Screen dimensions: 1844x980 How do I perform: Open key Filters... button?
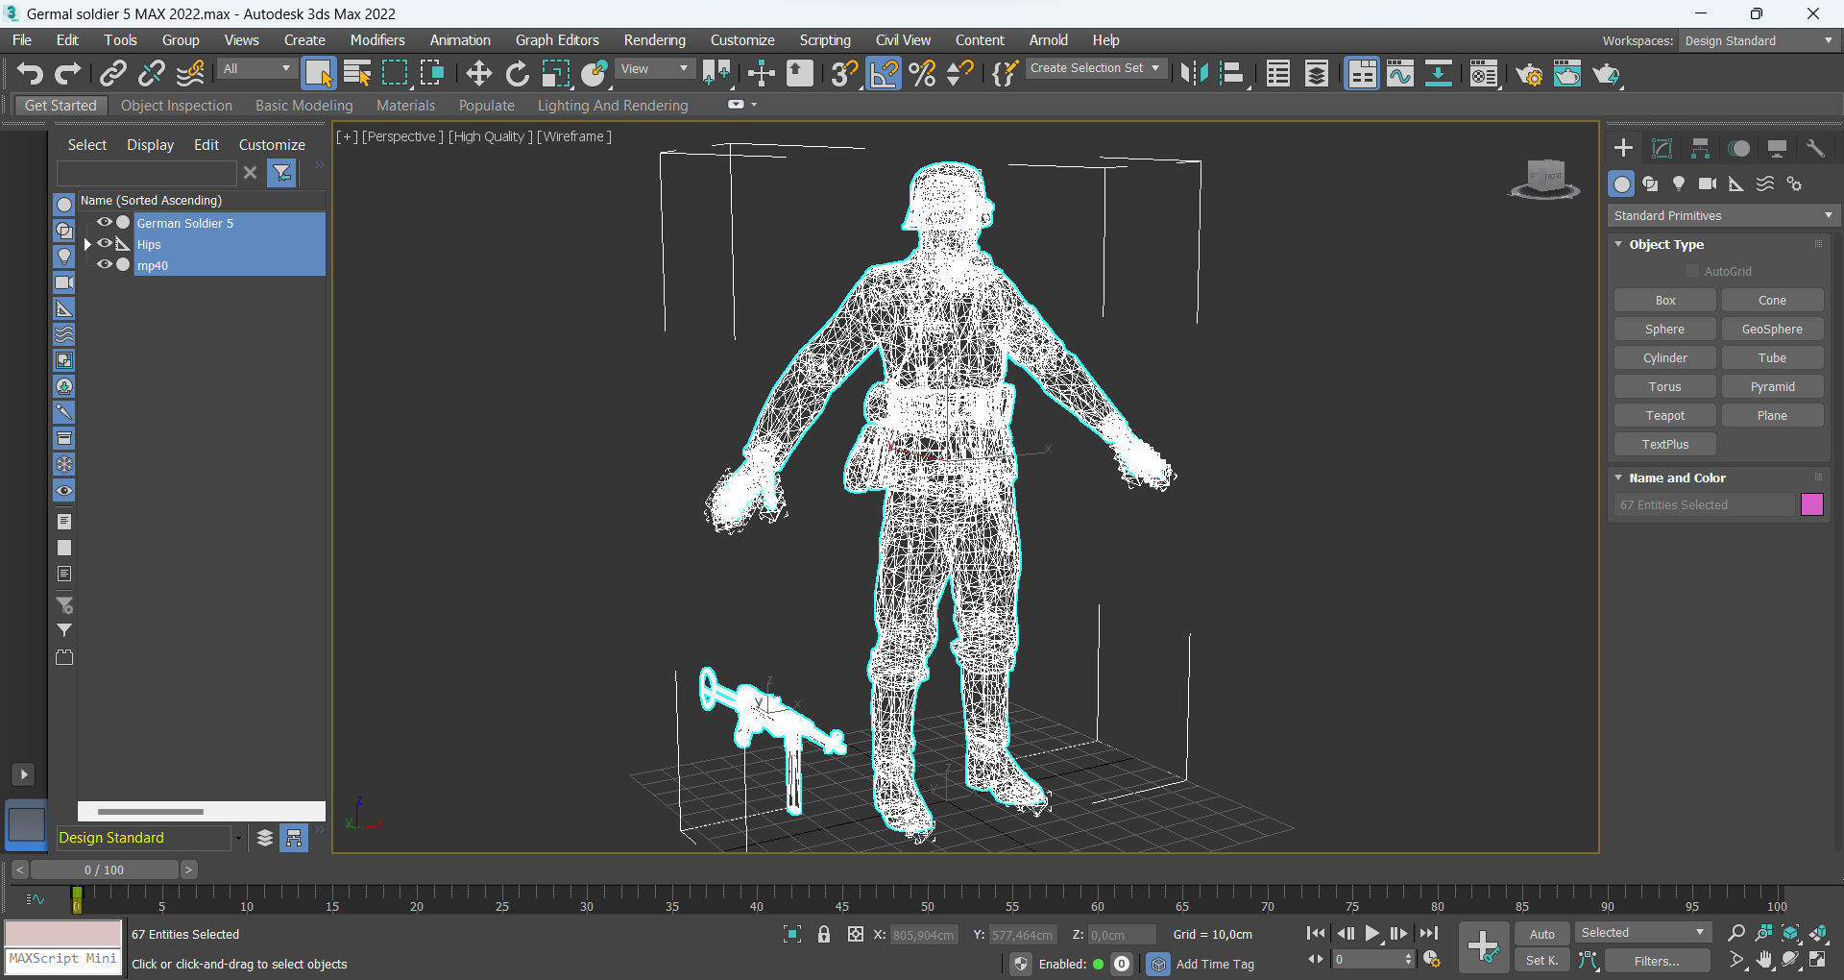point(1657,961)
